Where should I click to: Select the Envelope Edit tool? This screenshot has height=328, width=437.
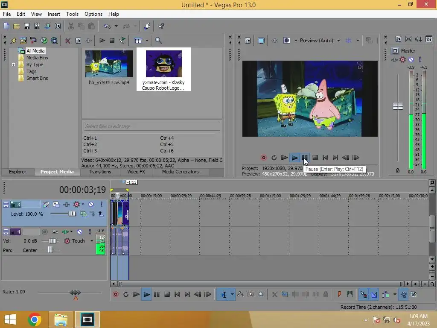pos(241,294)
